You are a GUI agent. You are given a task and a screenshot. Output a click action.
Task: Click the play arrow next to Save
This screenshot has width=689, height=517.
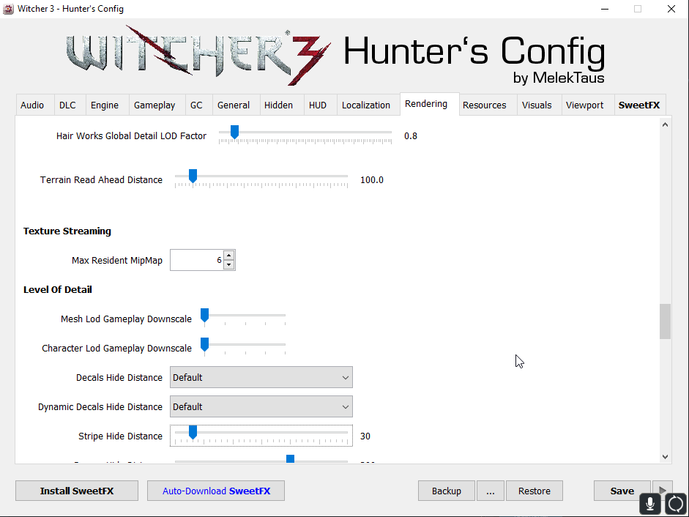pyautogui.click(x=662, y=488)
